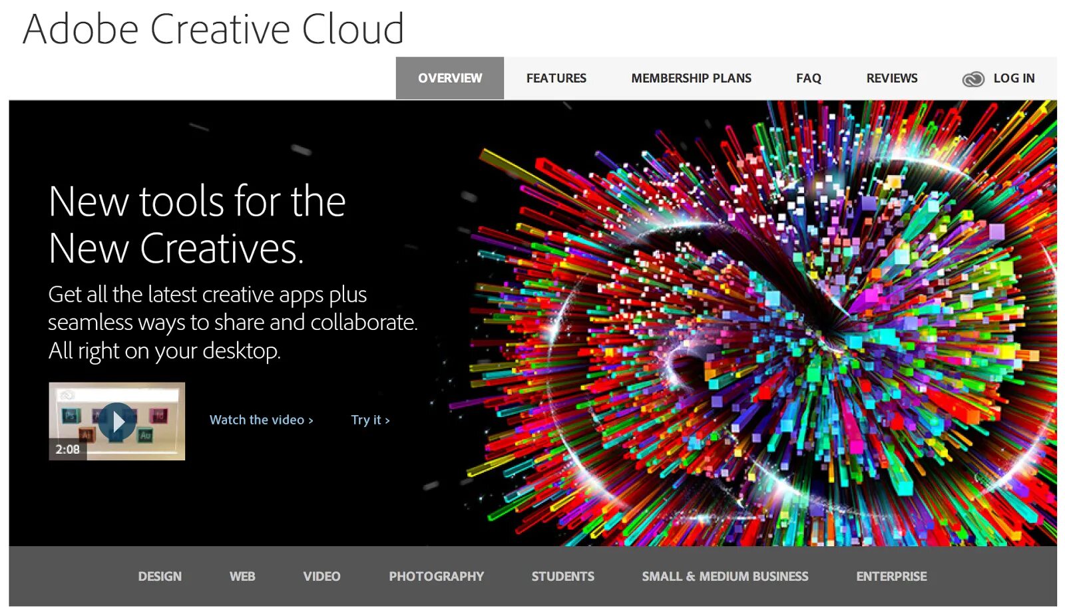Switch to the Features tab
Image resolution: width=1065 pixels, height=612 pixels.
pos(556,78)
